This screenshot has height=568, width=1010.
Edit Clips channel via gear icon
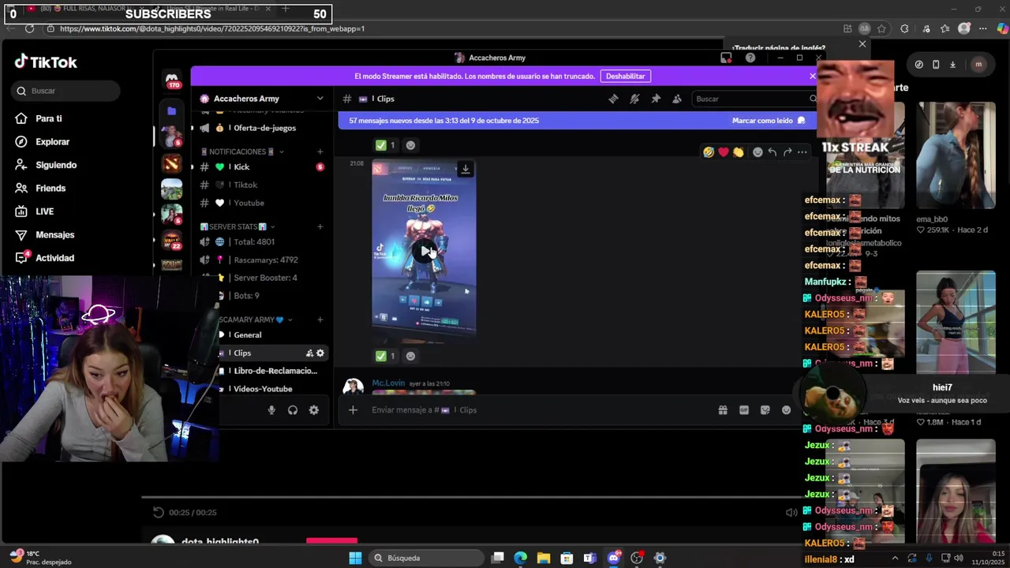coord(320,353)
